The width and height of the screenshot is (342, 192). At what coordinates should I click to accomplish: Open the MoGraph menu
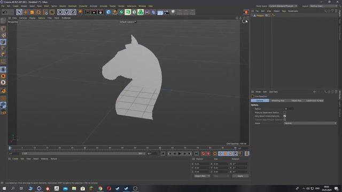73,6
